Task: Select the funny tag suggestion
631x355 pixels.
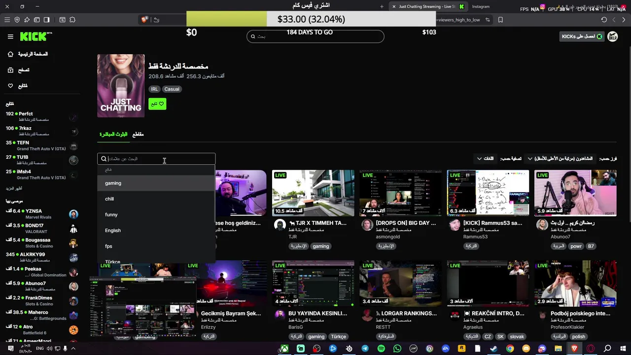Action: click(x=156, y=214)
